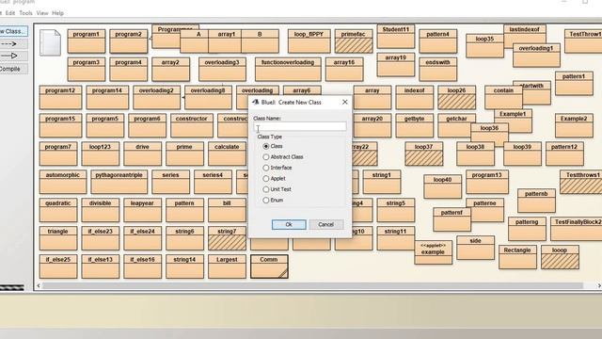Select the pattern12 class box
The height and width of the screenshot is (339, 602).
(564, 153)
